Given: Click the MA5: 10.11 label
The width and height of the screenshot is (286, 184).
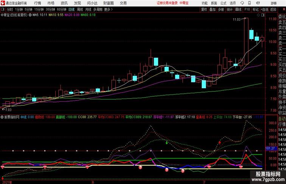Looking at the screenshot, I should click(x=40, y=15).
